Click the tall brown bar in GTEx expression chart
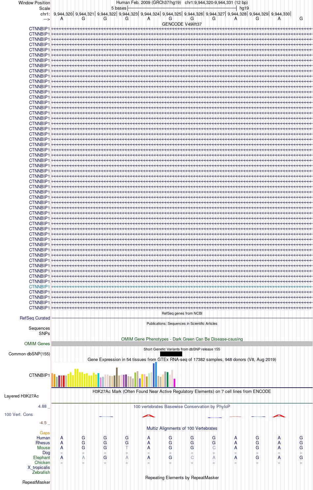This screenshot has height=490, width=313. click(x=117, y=377)
